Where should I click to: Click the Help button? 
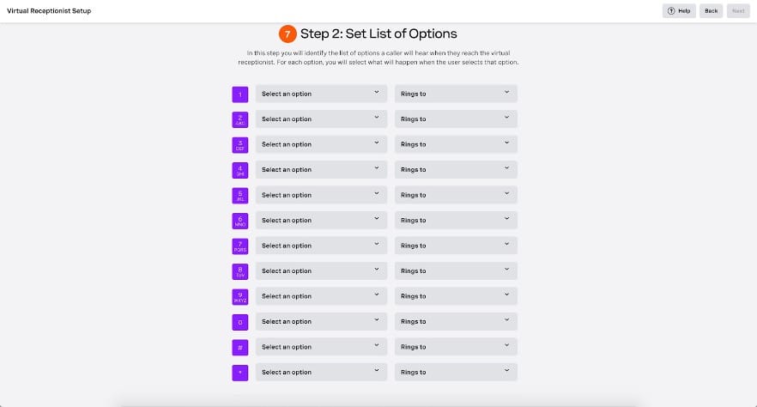coord(679,10)
